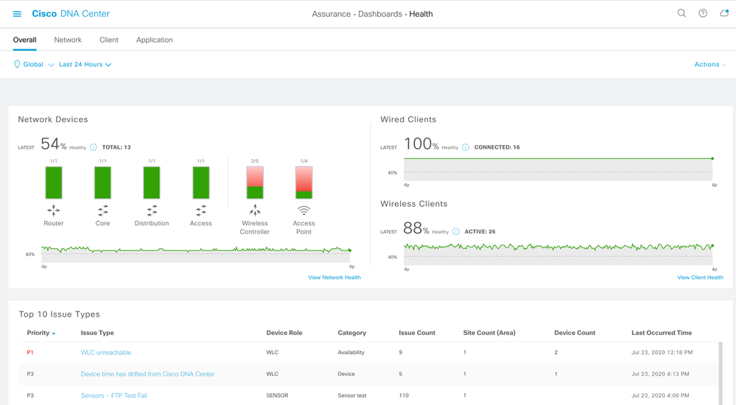Open the hamburger navigation menu
Image resolution: width=736 pixels, height=405 pixels.
point(17,14)
